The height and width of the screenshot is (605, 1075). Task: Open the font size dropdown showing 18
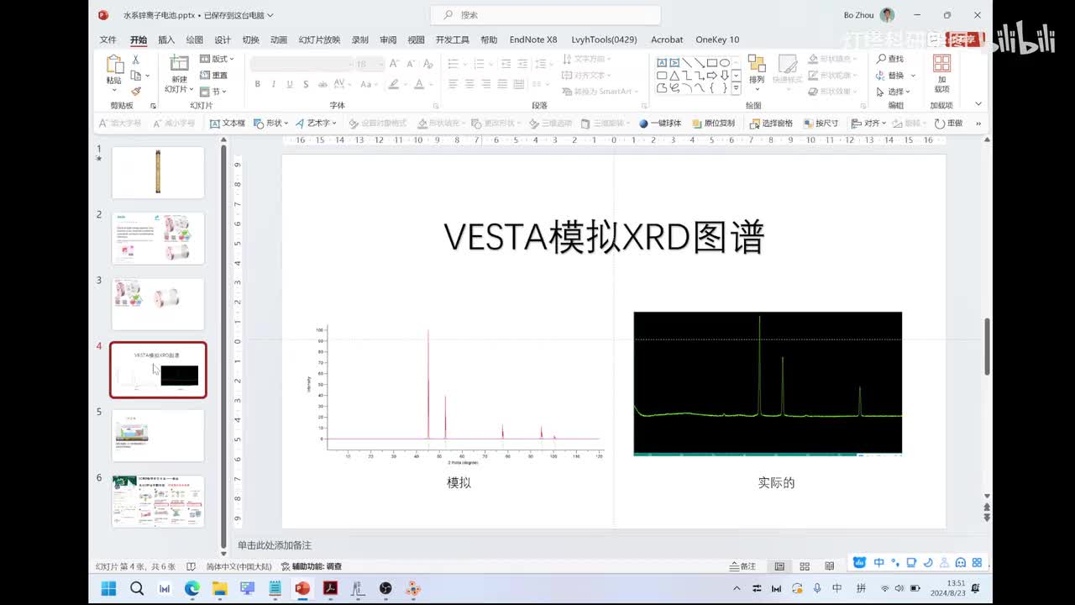click(369, 64)
